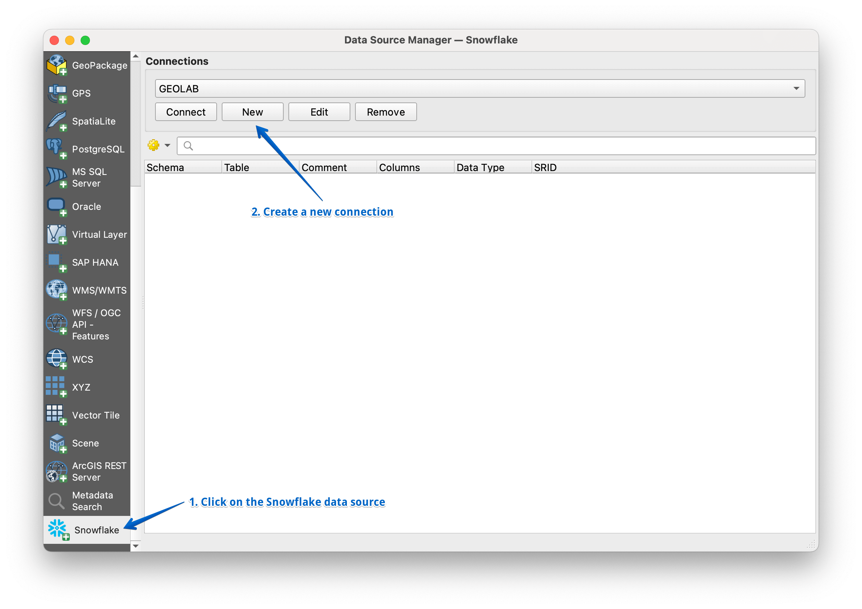Open the SpatiaLite feather icon
This screenshot has width=862, height=609.
click(57, 121)
